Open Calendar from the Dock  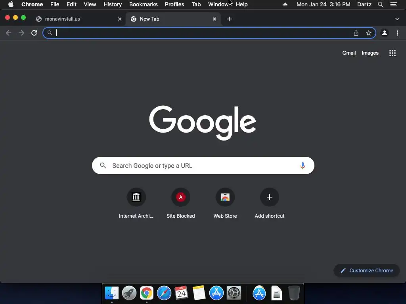pyautogui.click(x=181, y=293)
